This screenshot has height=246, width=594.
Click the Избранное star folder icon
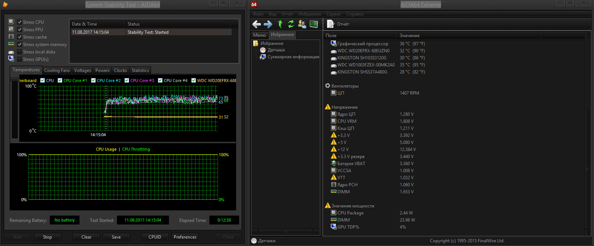256,43
